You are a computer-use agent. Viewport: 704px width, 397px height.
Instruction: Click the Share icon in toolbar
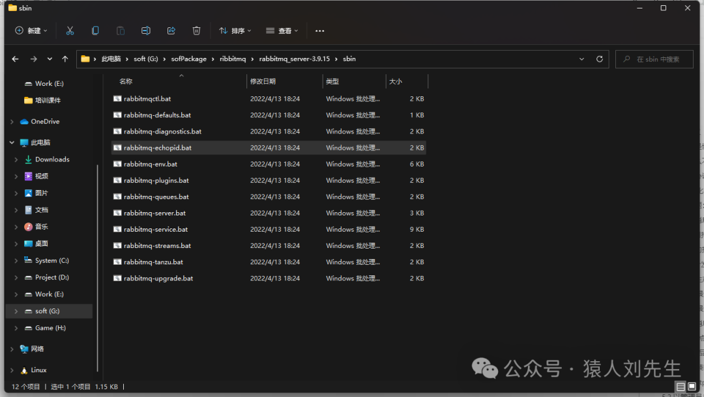click(171, 31)
